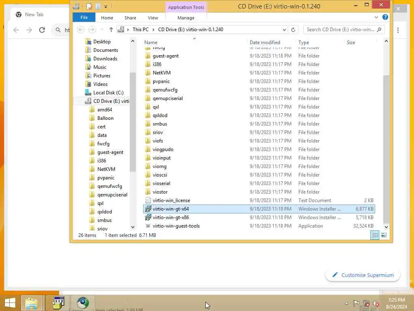The height and width of the screenshot is (311, 414).
Task: Select the NetKVM folder icon in file list
Action: click(148, 73)
